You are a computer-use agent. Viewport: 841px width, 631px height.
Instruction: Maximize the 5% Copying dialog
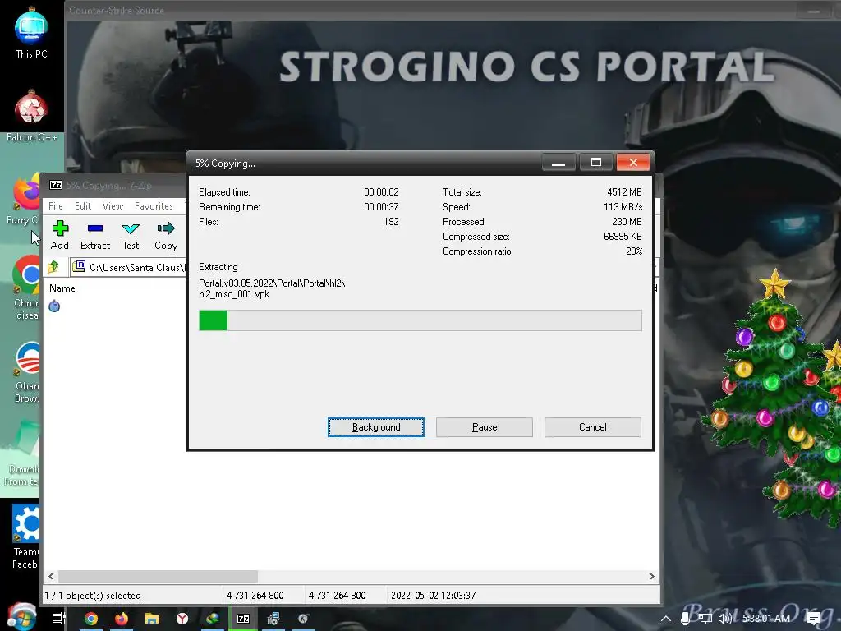[x=596, y=162]
